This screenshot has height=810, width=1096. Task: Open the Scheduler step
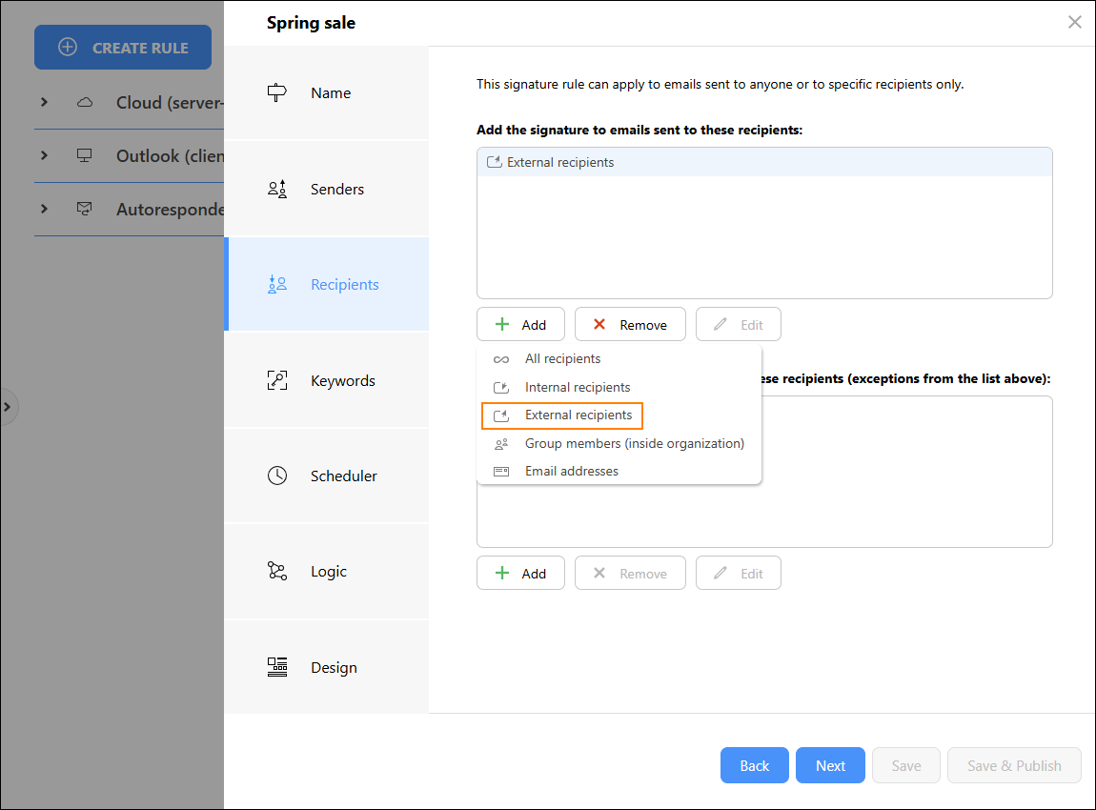327,476
